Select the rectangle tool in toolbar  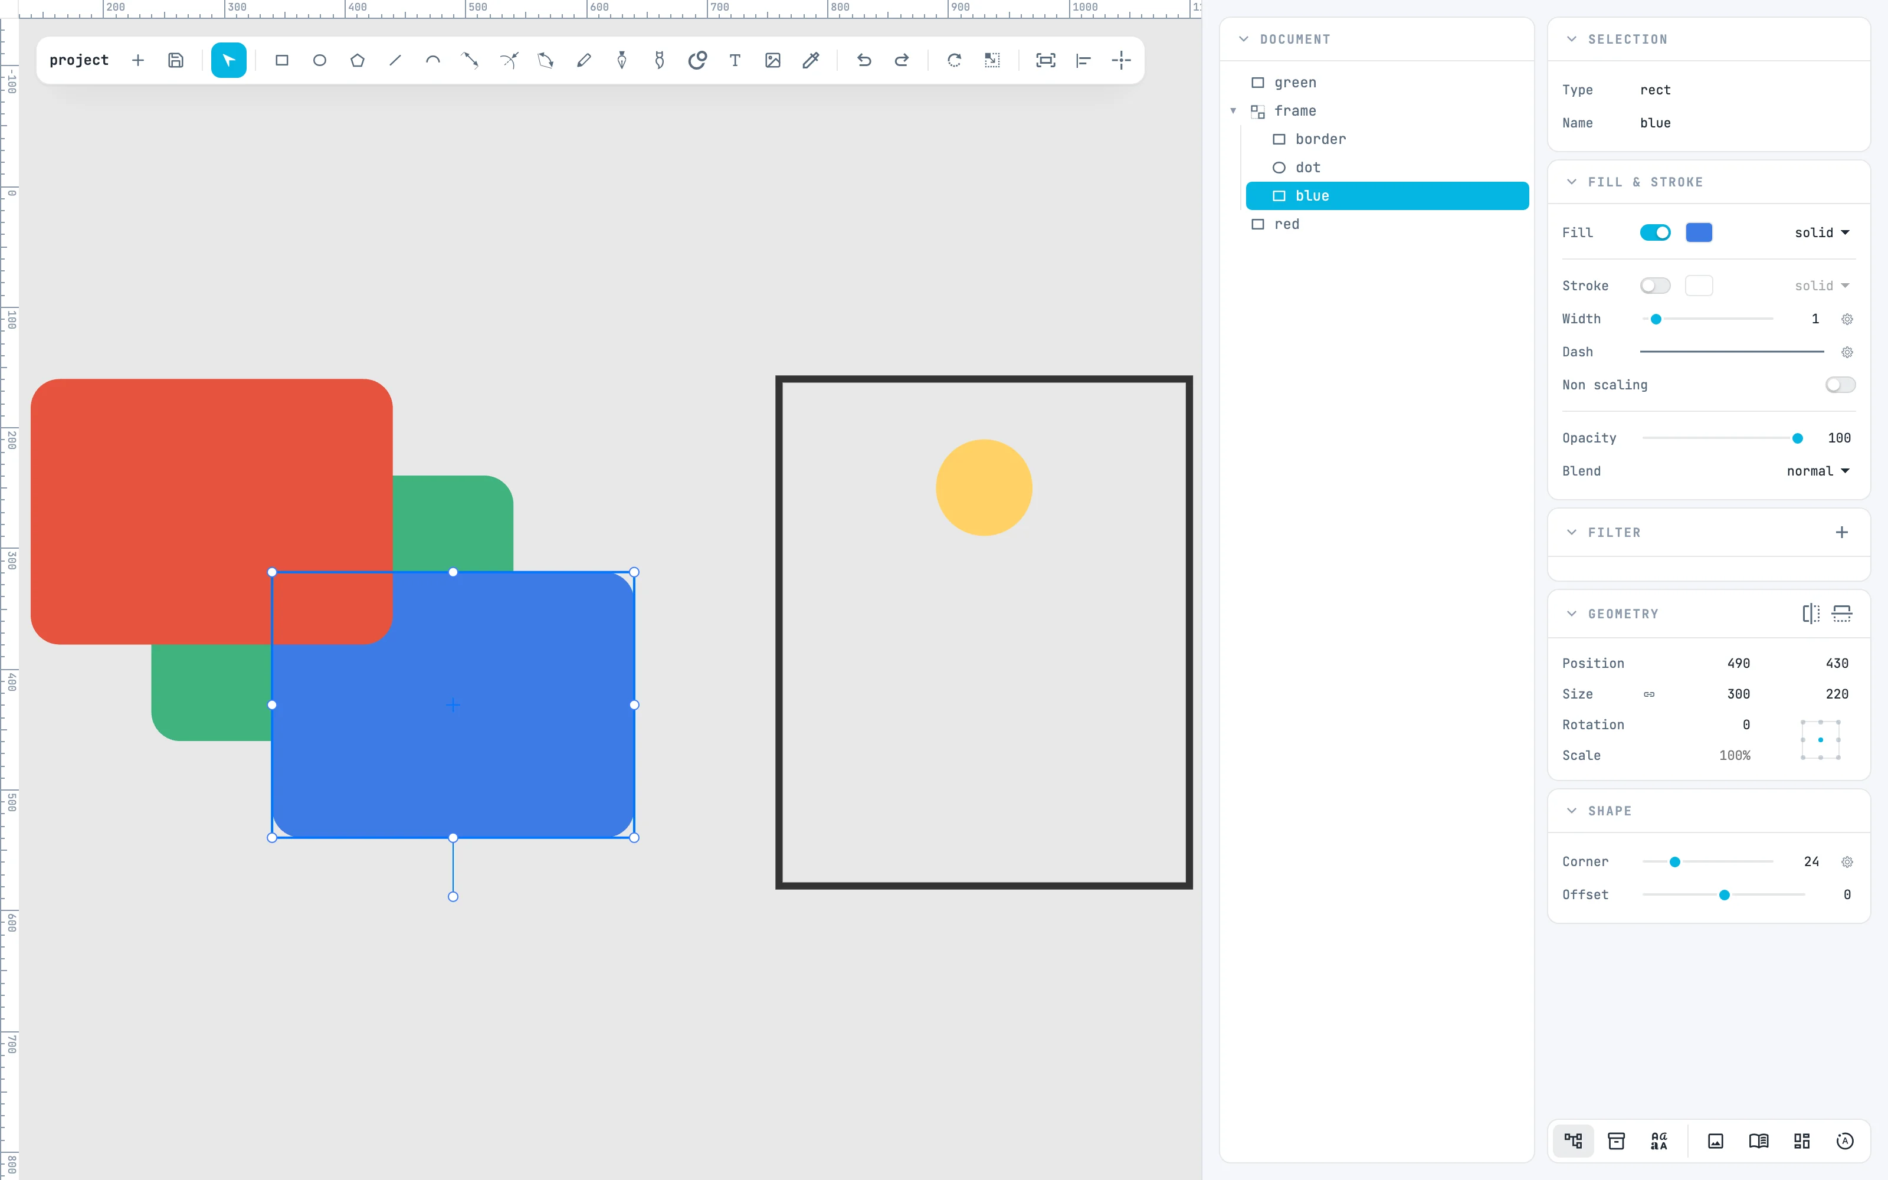pyautogui.click(x=281, y=60)
